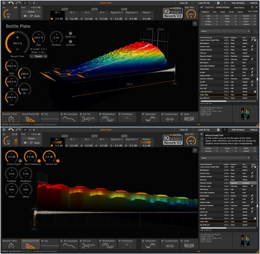260x254 pixels.
Task: Open settings gear in bottom window
Action: [x=218, y=130]
